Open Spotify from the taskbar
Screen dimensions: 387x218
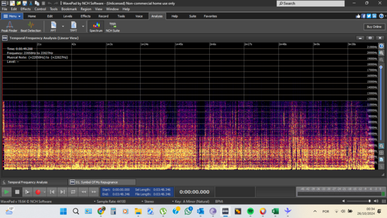(x=250, y=211)
